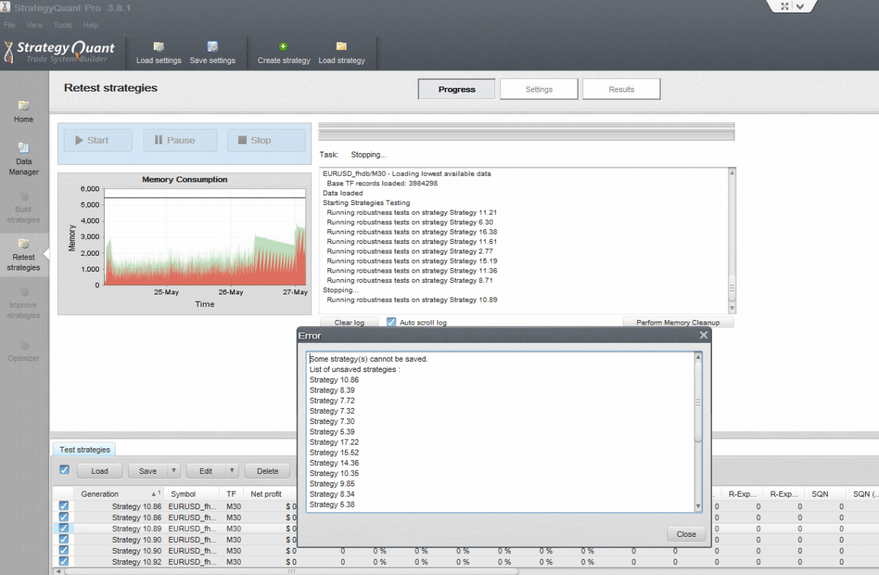879x575 pixels.
Task: Click the Error list scrollbar up arrow
Action: pyautogui.click(x=698, y=357)
